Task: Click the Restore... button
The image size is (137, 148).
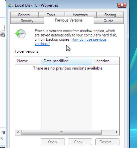Action: [x=107, y=142]
